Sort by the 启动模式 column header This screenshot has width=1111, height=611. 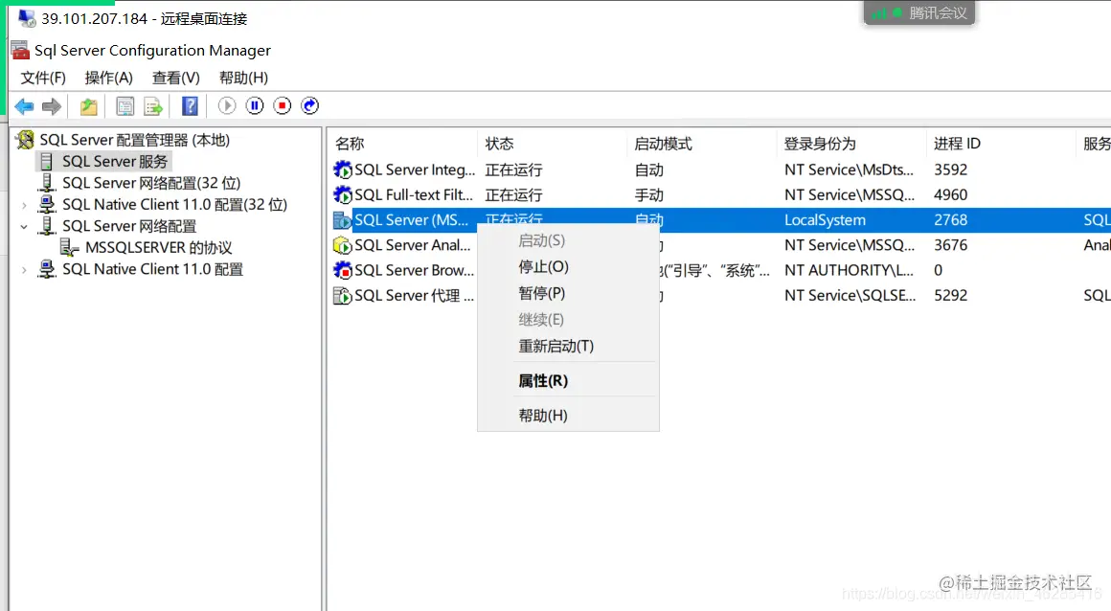[x=701, y=144]
